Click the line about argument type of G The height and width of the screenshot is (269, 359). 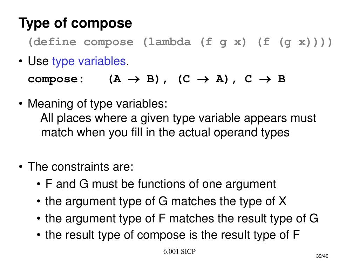point(166,201)
